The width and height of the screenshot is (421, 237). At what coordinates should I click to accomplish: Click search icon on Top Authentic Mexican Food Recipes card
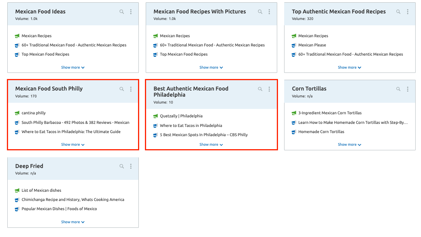pyautogui.click(x=398, y=12)
